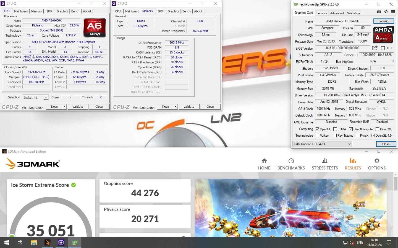Image resolution: width=398 pixels, height=248 pixels.
Task: Click Validate in CPU-Z Memory window
Action: [189, 107]
